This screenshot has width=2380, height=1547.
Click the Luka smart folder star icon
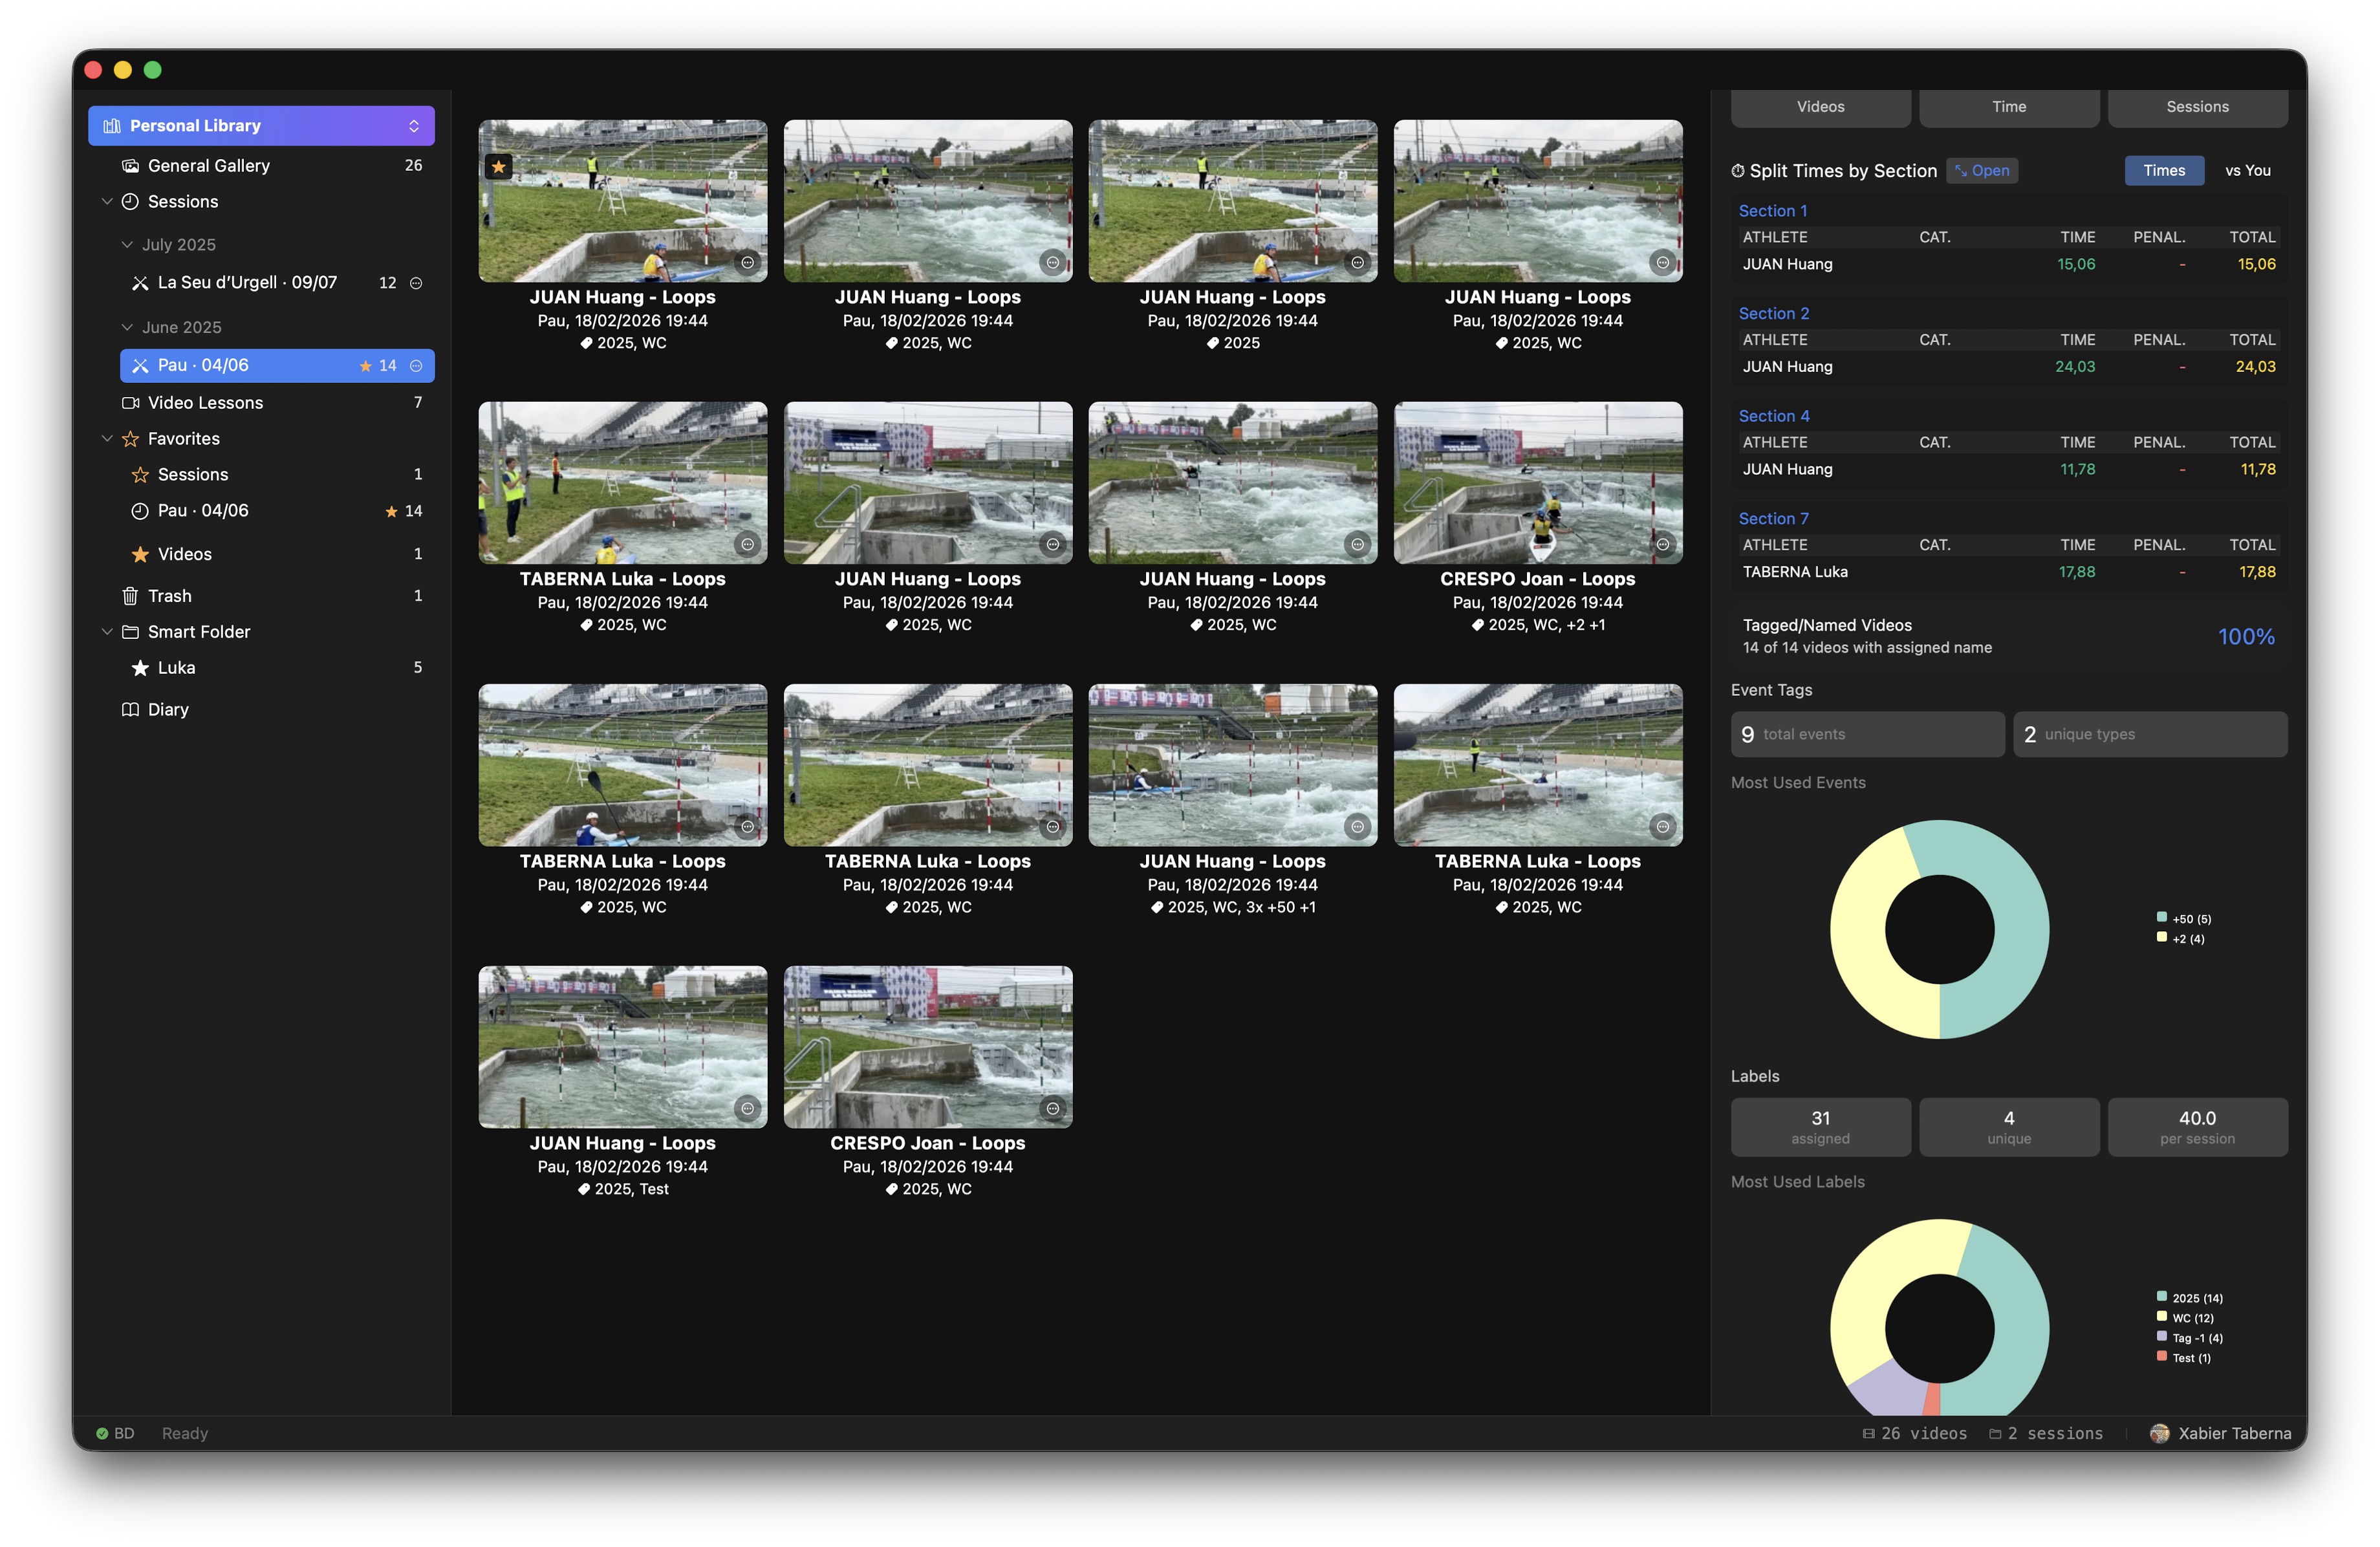pyautogui.click(x=140, y=668)
